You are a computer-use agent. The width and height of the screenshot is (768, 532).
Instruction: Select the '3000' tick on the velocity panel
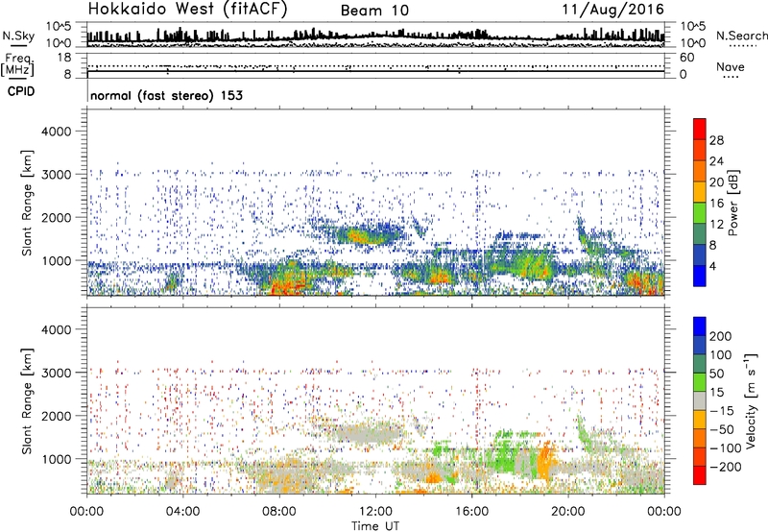coord(56,373)
